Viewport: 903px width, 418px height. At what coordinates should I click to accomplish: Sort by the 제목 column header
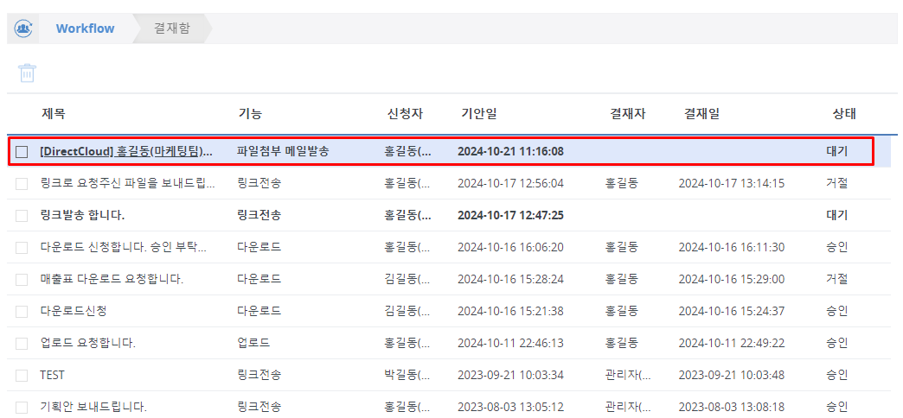pos(53,114)
